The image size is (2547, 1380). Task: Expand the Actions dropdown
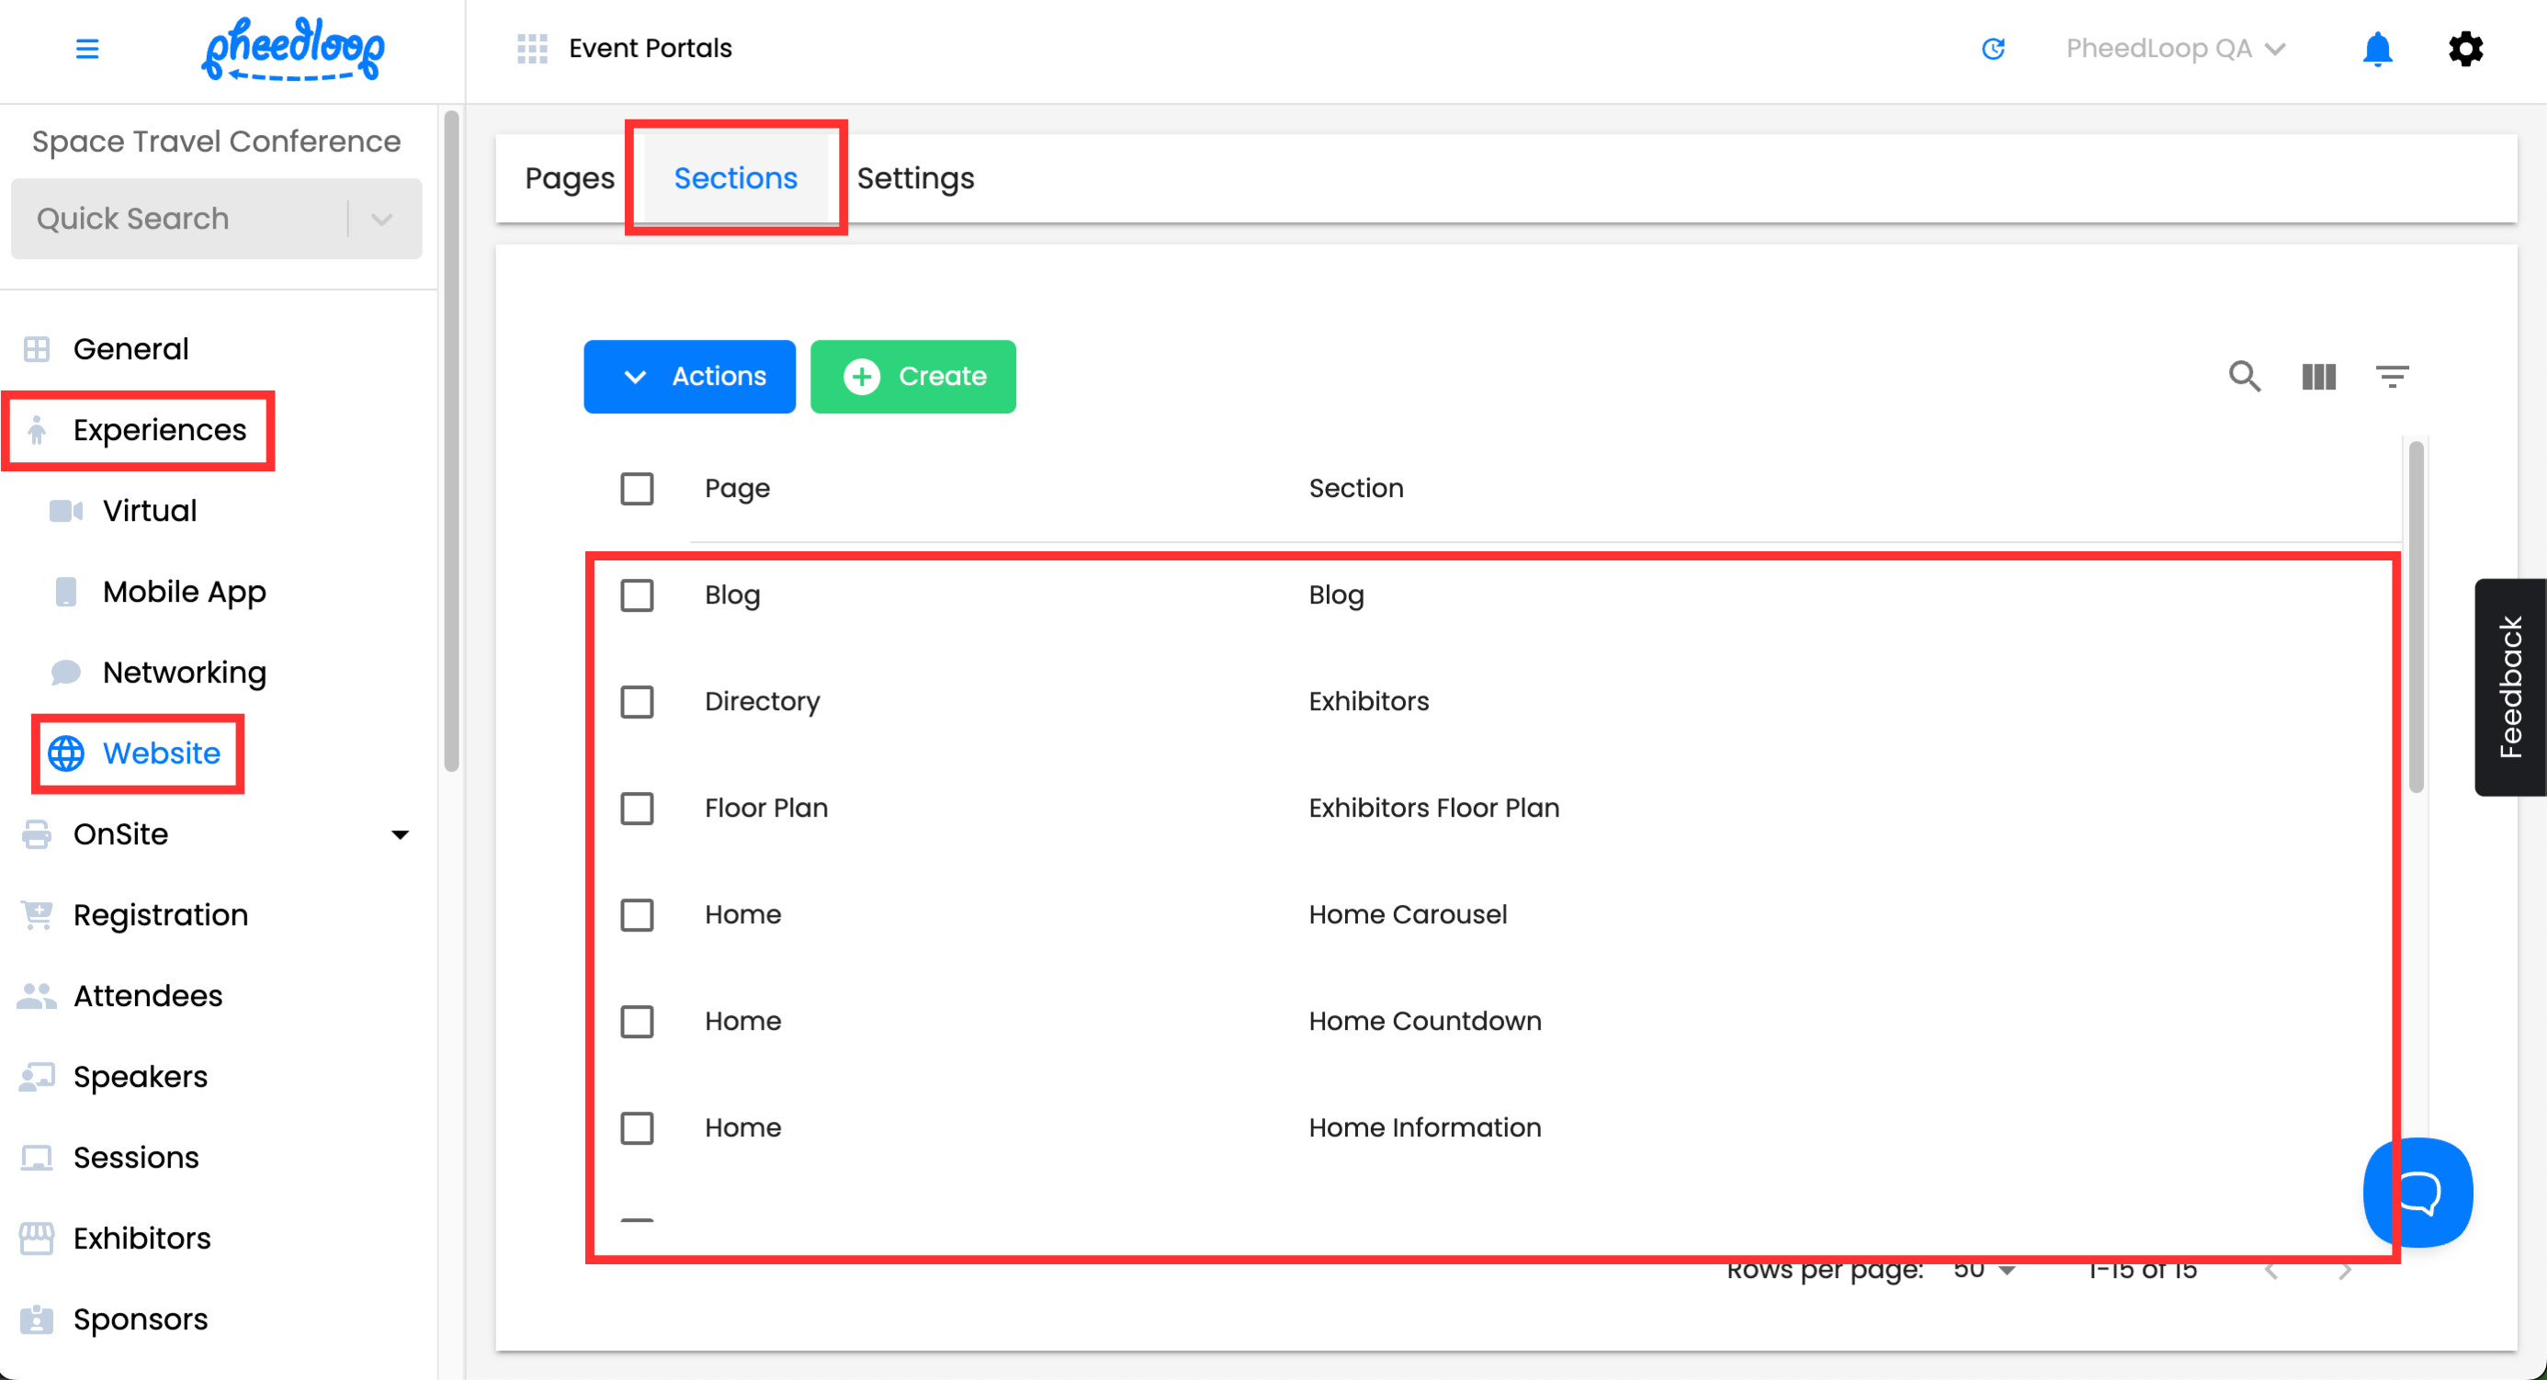click(689, 377)
